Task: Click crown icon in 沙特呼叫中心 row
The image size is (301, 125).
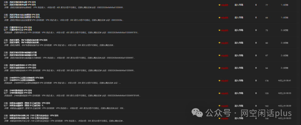Action: point(219,81)
